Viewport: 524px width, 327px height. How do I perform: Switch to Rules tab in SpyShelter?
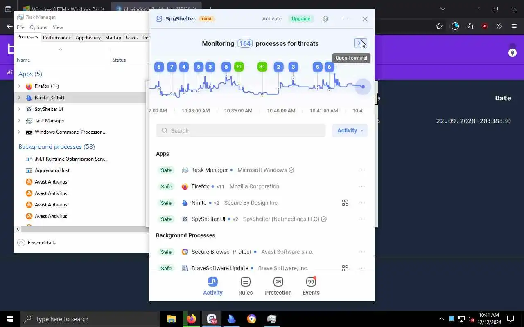(x=246, y=286)
